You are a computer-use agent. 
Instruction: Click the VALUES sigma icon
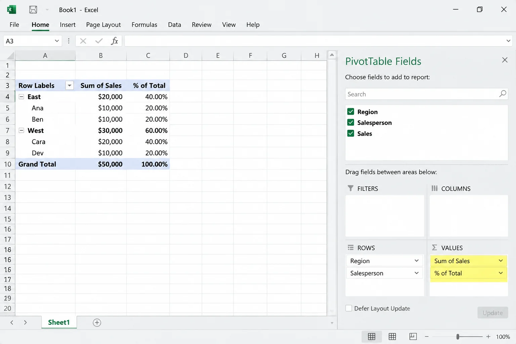(434, 248)
